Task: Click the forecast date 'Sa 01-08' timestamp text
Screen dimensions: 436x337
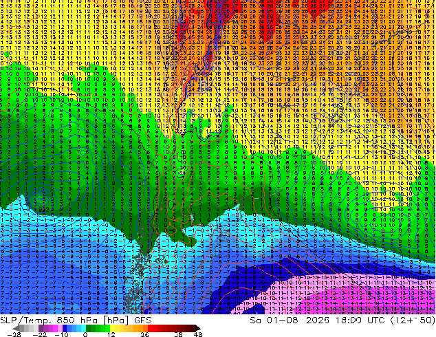Action: (x=274, y=320)
